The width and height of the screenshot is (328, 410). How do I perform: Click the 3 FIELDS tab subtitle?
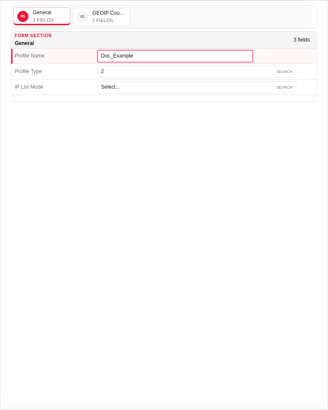[43, 20]
